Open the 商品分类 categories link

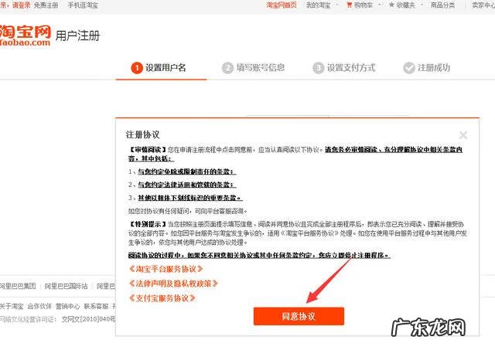[x=442, y=5]
